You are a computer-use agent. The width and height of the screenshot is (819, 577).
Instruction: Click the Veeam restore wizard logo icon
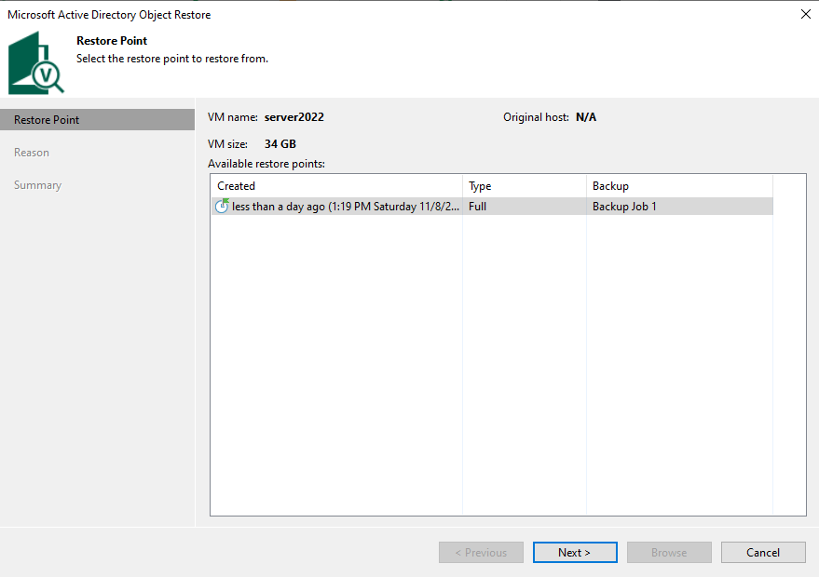pyautogui.click(x=37, y=63)
